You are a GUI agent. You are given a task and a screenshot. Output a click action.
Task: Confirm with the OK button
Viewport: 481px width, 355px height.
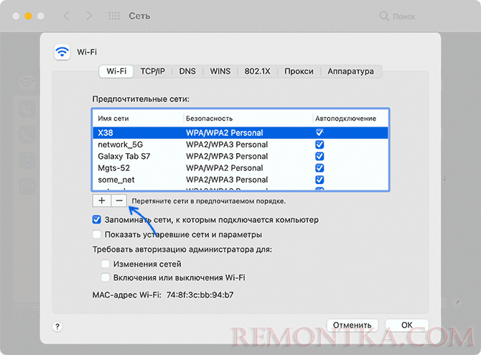click(407, 325)
